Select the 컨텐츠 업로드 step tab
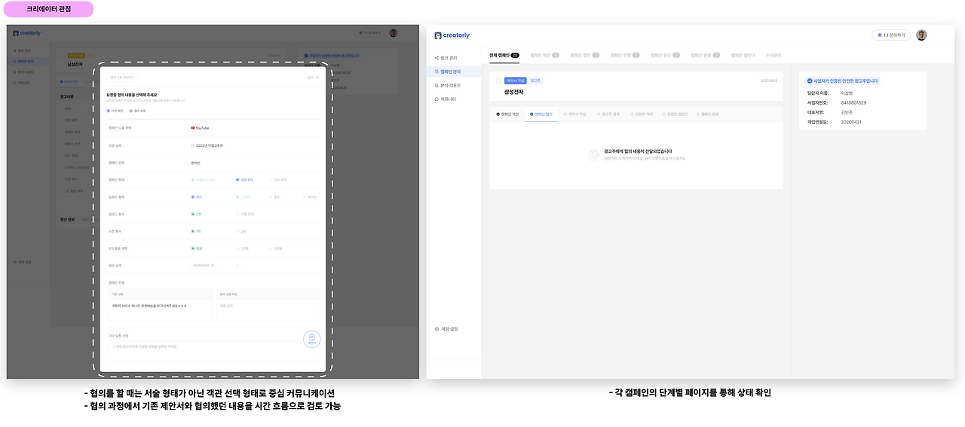This screenshot has width=965, height=427. (x=675, y=114)
